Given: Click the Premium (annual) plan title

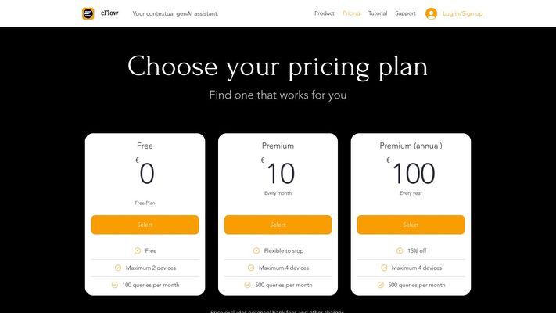Looking at the screenshot, I should [x=411, y=146].
